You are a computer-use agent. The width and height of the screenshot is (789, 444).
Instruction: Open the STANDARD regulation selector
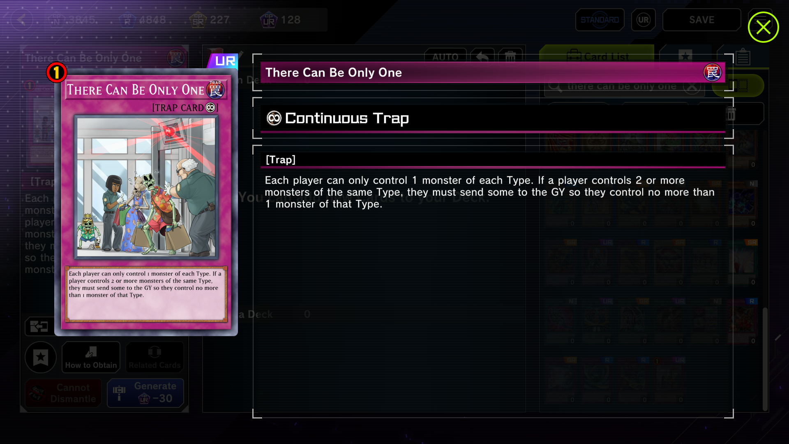tap(600, 20)
